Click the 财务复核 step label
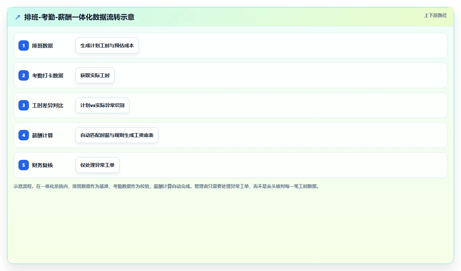 tap(42, 165)
